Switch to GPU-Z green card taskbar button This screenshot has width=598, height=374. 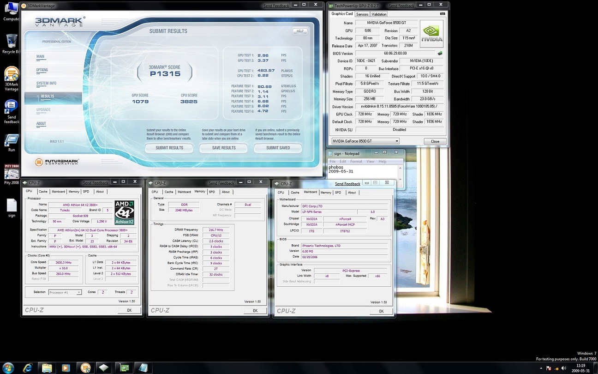[124, 368]
